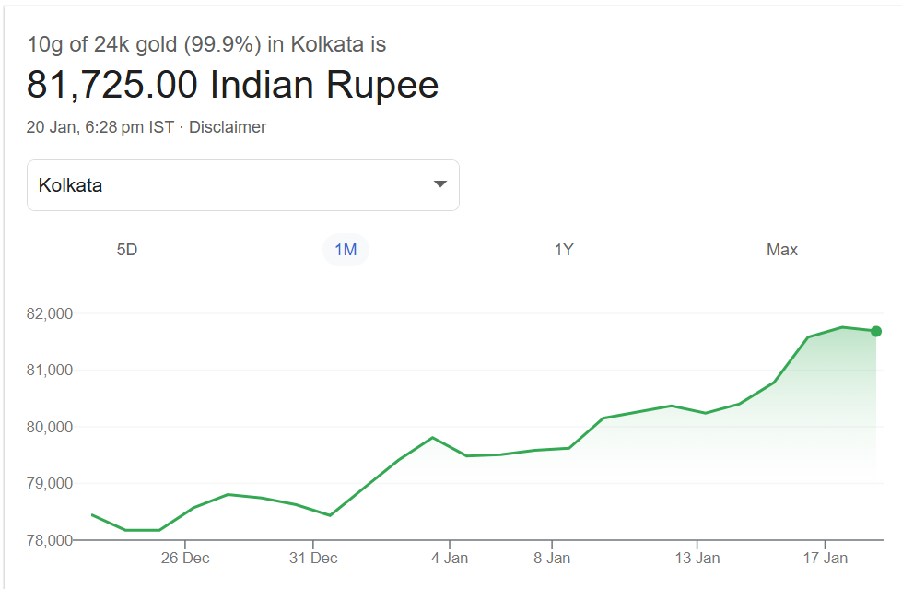902x589 pixels.
Task: Select the 4 Jan axis marker
Action: pos(450,558)
